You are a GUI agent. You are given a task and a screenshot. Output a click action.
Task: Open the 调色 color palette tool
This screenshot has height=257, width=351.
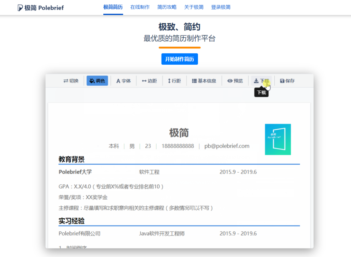click(x=97, y=81)
